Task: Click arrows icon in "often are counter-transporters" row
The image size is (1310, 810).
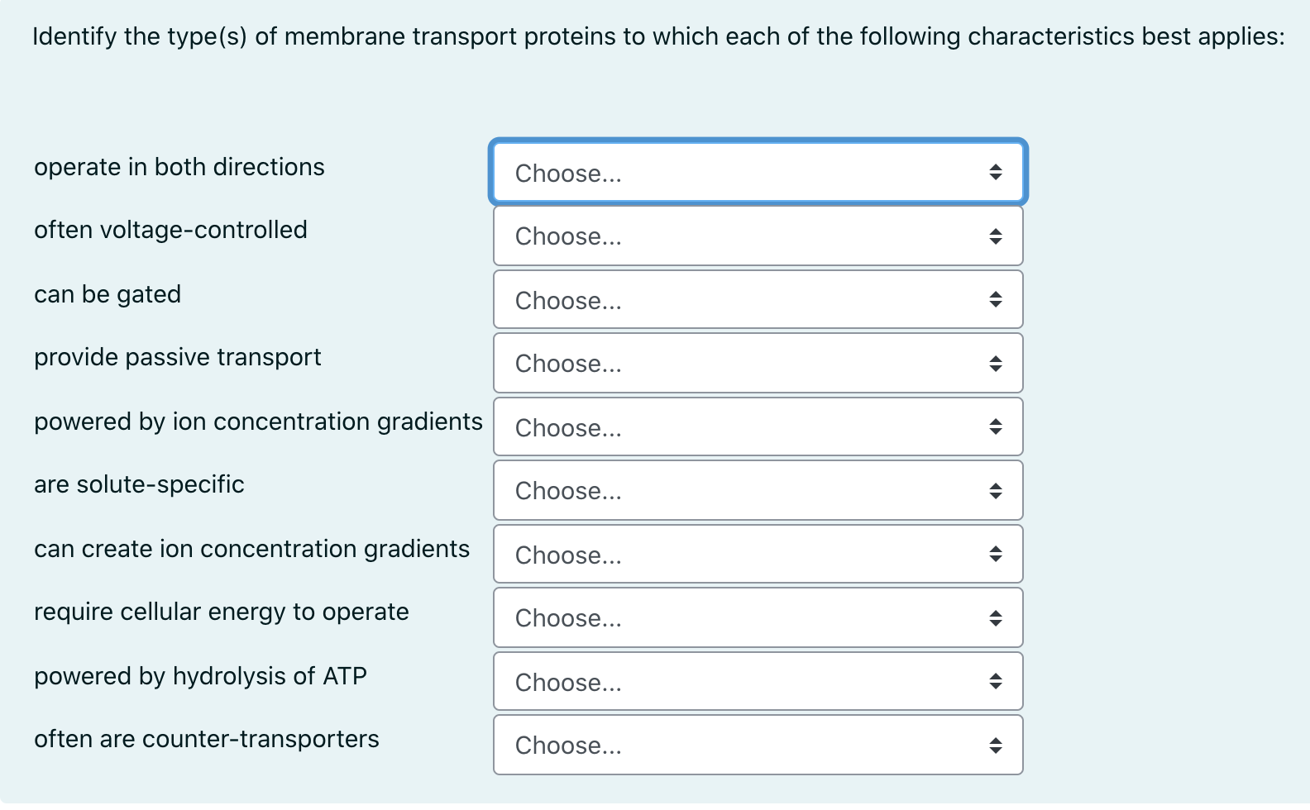Action: click(x=996, y=746)
